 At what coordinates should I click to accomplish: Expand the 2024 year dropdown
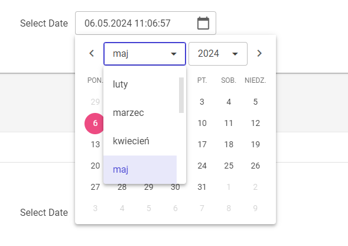tap(218, 54)
